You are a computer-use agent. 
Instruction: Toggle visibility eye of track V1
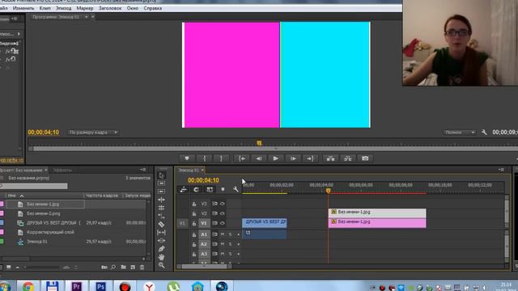[223, 223]
